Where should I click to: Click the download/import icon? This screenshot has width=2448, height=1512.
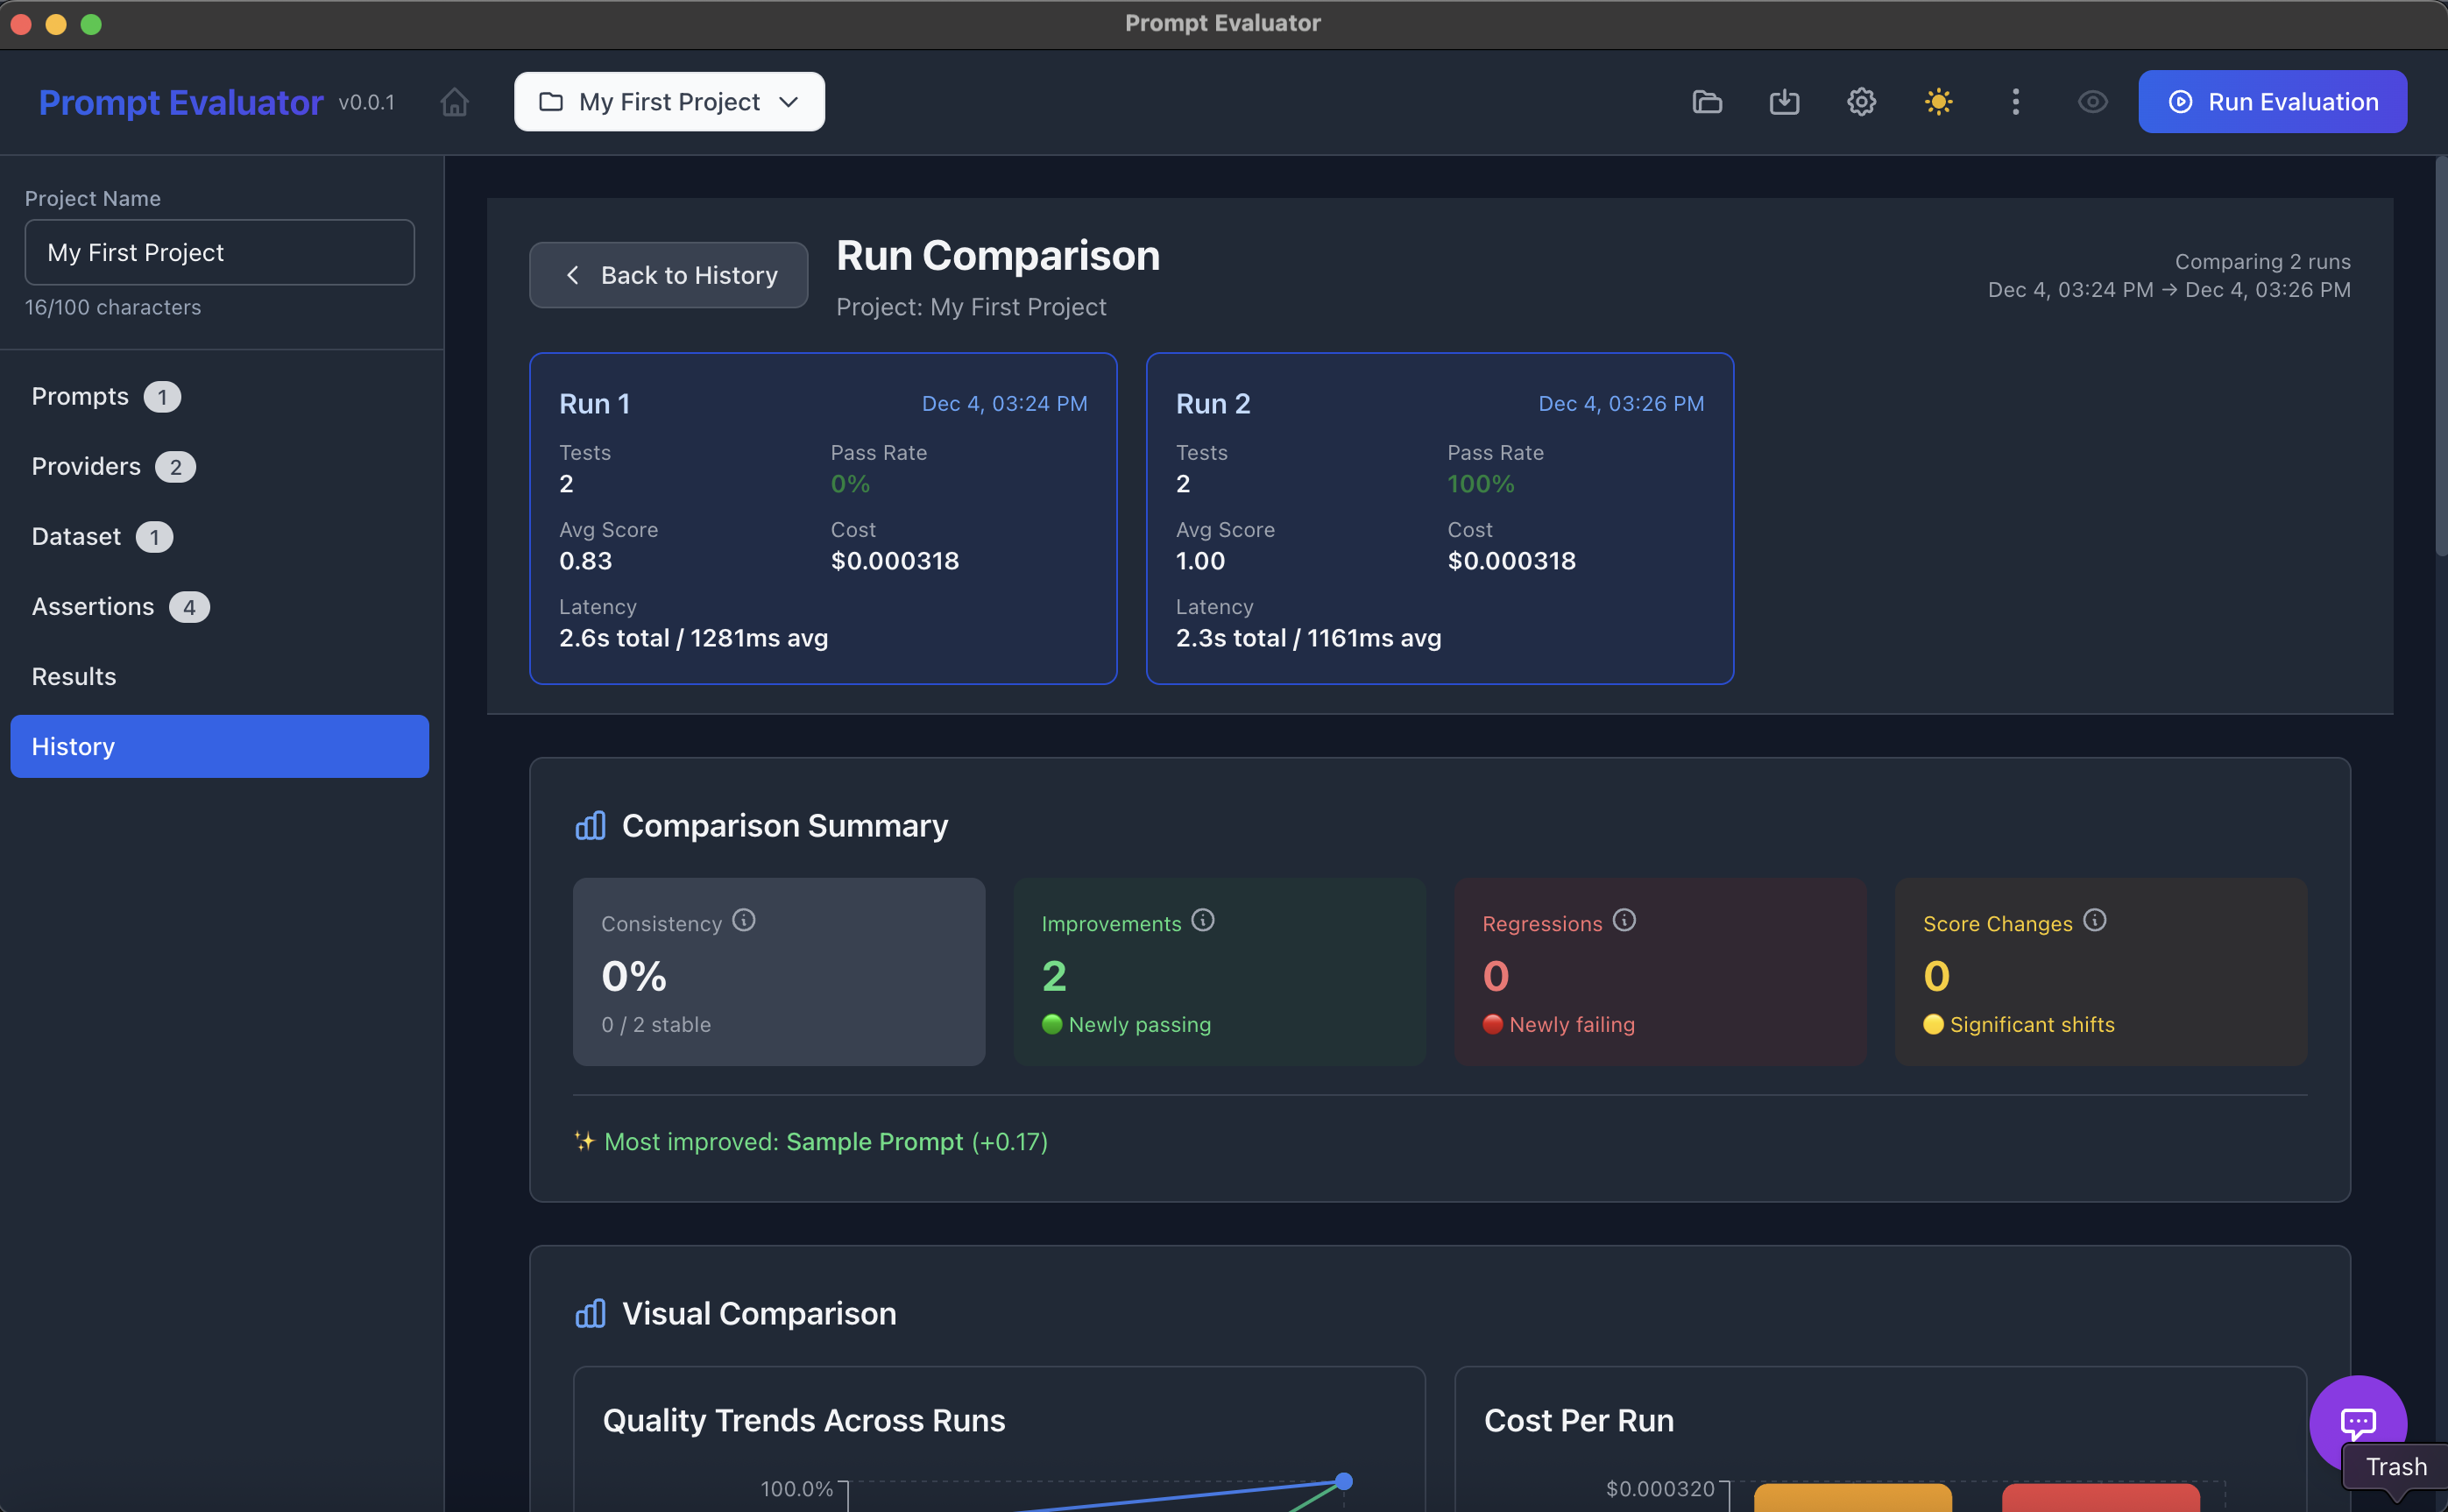[1784, 102]
